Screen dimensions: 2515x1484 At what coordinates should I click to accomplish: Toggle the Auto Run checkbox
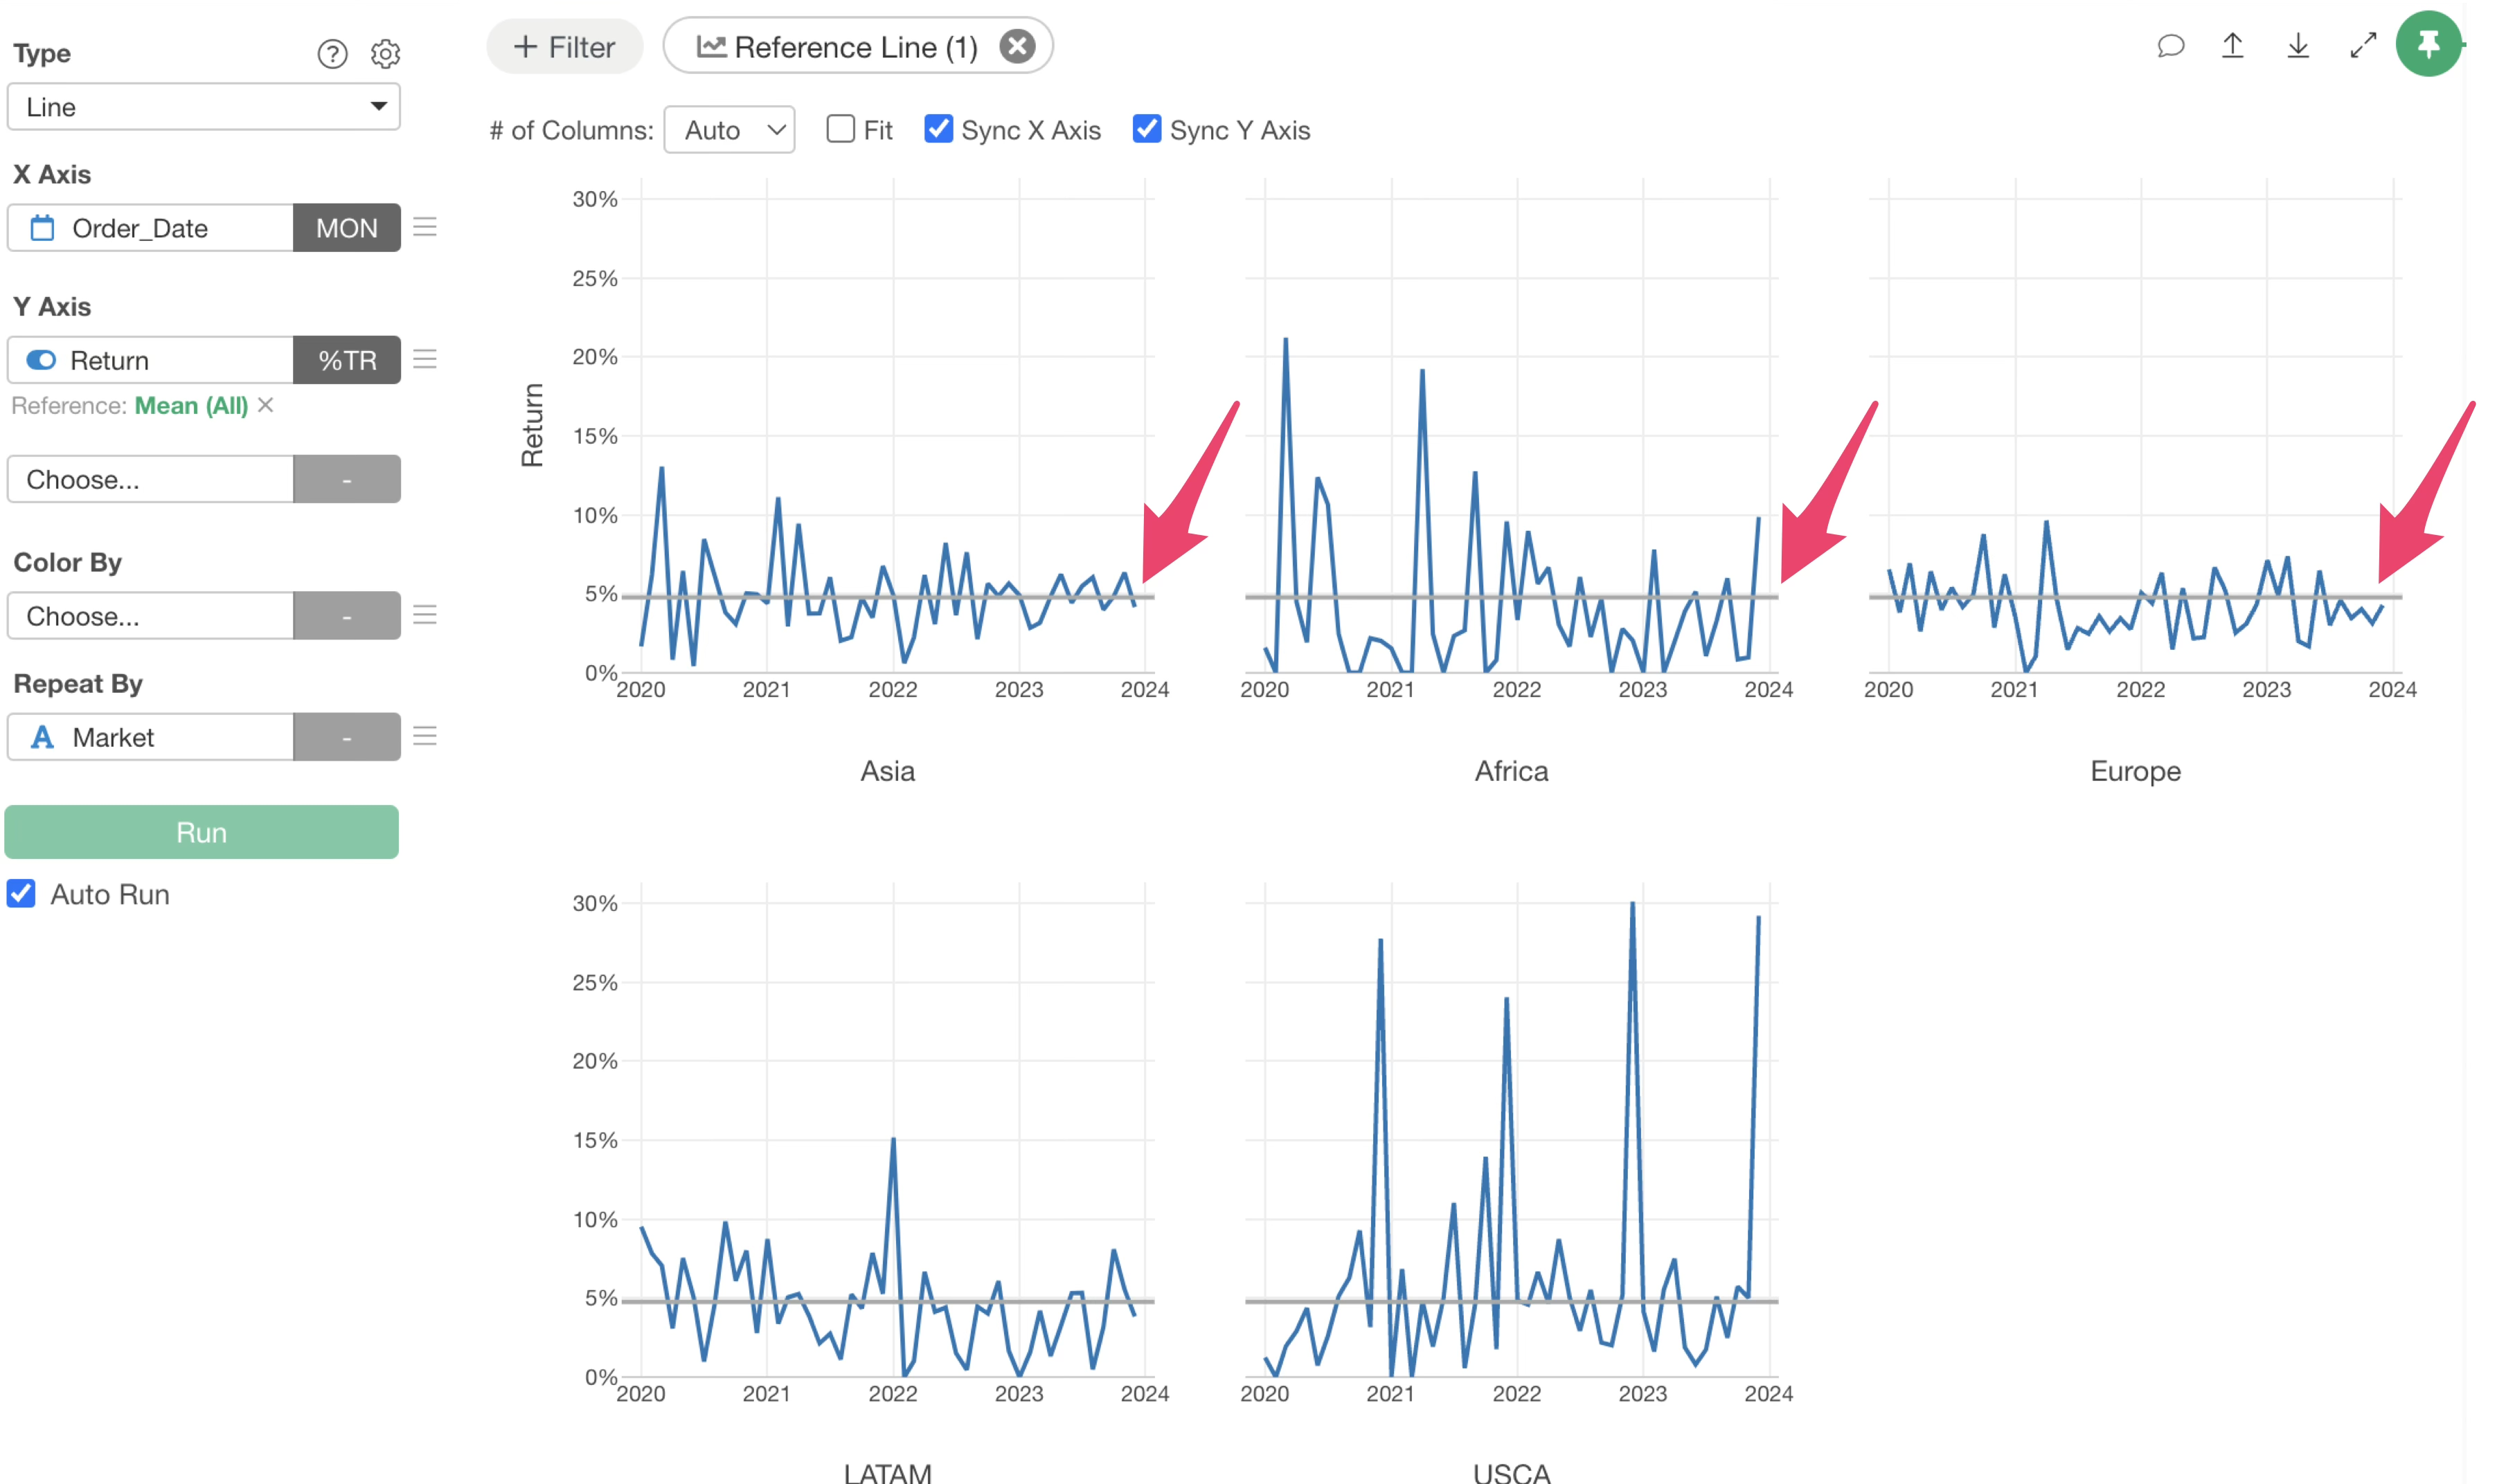(x=22, y=893)
